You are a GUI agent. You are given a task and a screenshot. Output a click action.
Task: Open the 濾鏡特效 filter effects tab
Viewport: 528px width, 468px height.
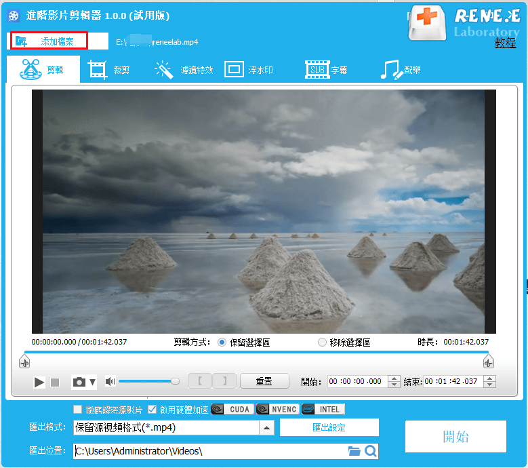pyautogui.click(x=184, y=70)
